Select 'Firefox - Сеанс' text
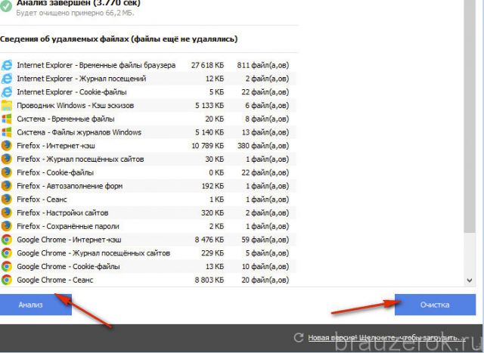Image resolution: width=484 pixels, height=353 pixels. 42,200
